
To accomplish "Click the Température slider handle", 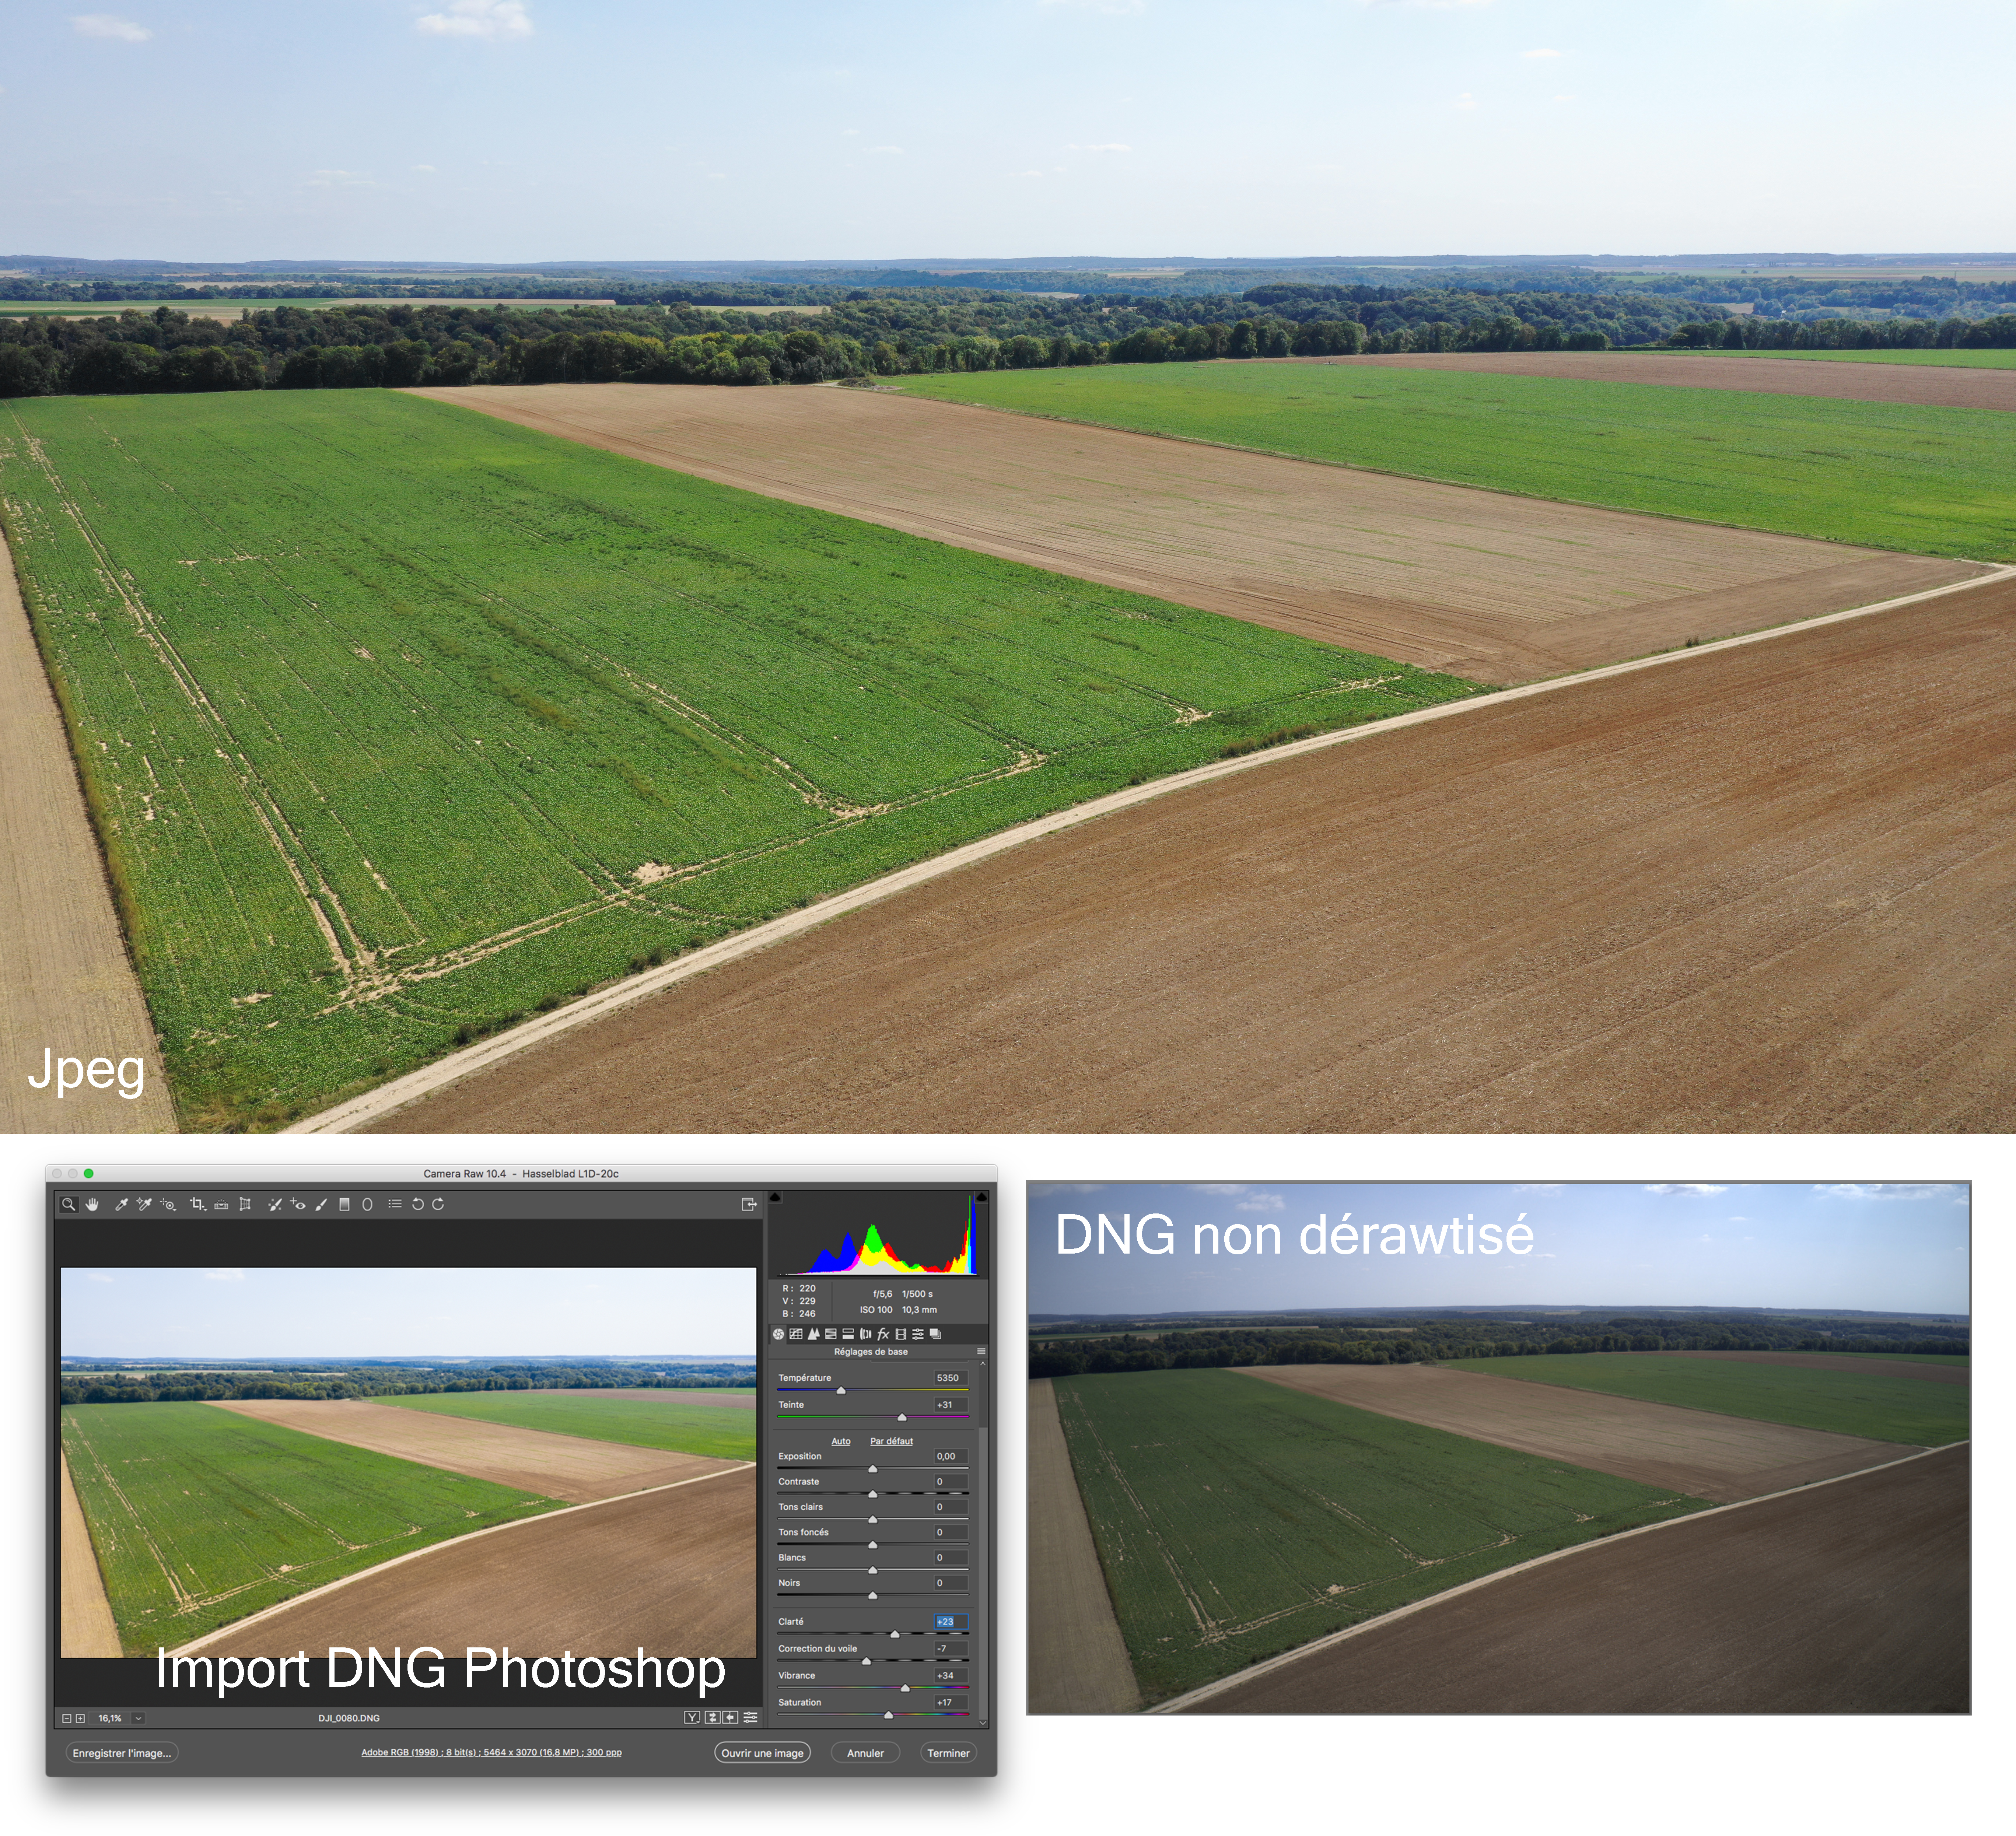I will (x=841, y=1391).
